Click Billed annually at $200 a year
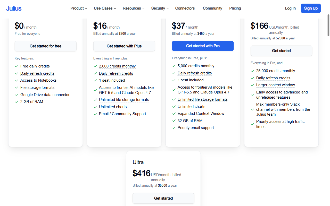Screen dimensions: 330x206 tap(114, 33)
